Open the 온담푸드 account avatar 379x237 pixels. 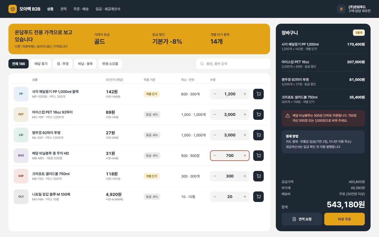[x=341, y=9]
